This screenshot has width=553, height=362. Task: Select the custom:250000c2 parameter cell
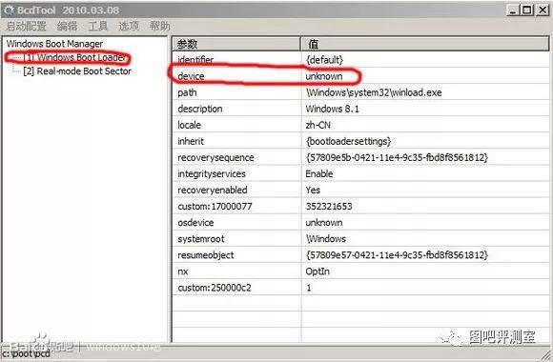tap(237, 288)
